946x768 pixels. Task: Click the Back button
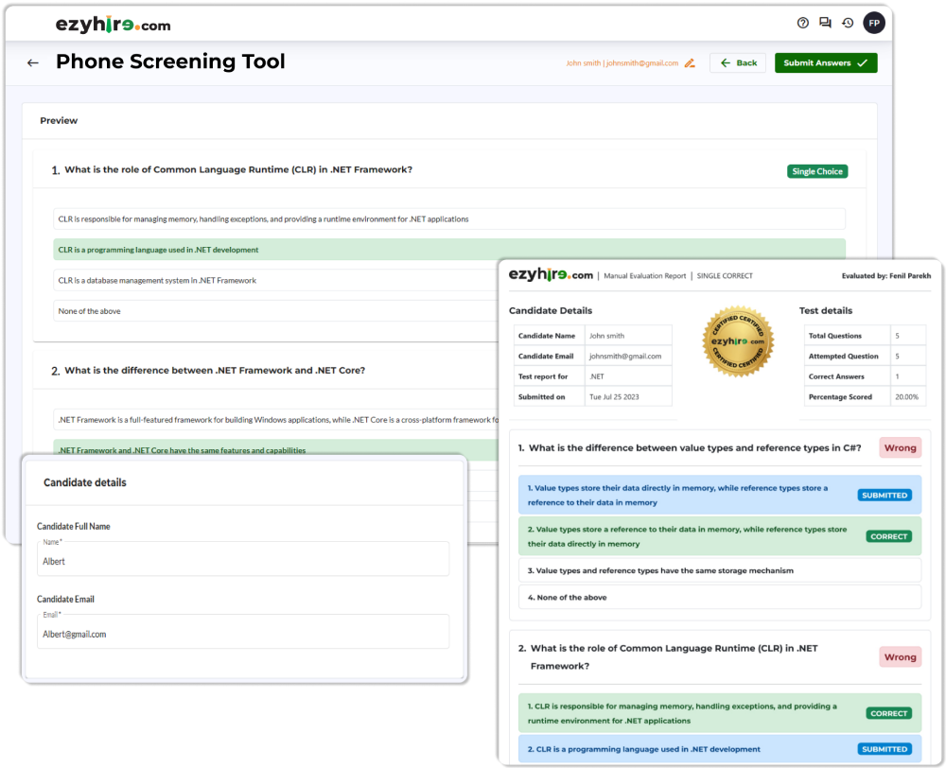point(738,62)
